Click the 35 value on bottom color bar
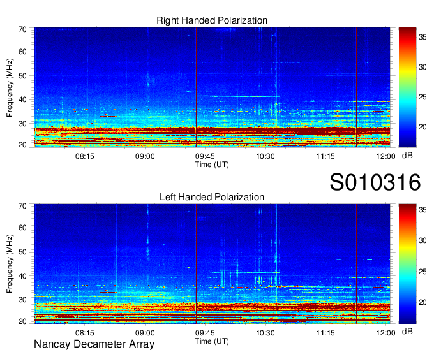Viewport: 434px width, 352px height. coord(423,210)
